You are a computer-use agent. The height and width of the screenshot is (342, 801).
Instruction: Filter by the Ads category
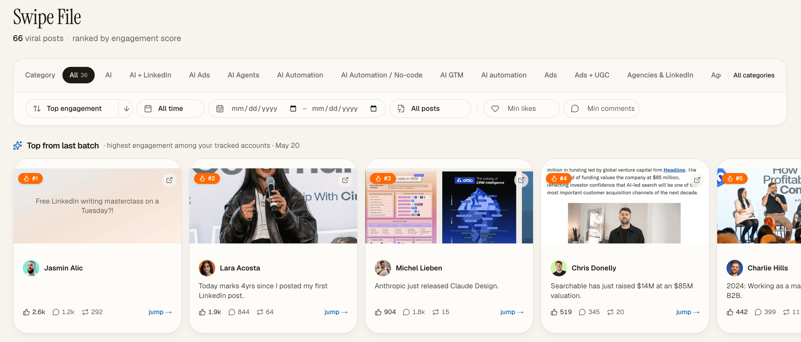point(550,75)
